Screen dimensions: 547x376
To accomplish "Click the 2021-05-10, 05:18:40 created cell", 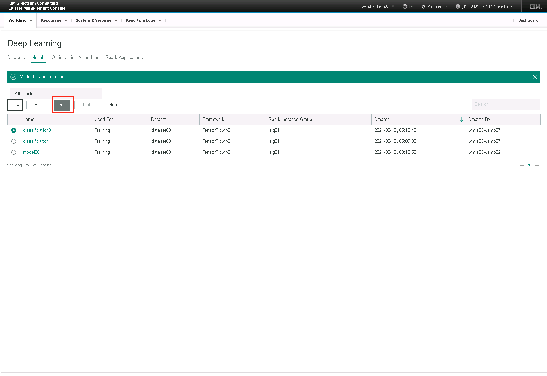I will pyautogui.click(x=395, y=130).
